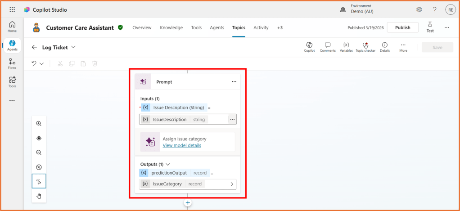Viewport: 460px width, 211px height.
Task: Zoom out on the canvas
Action: [39, 153]
